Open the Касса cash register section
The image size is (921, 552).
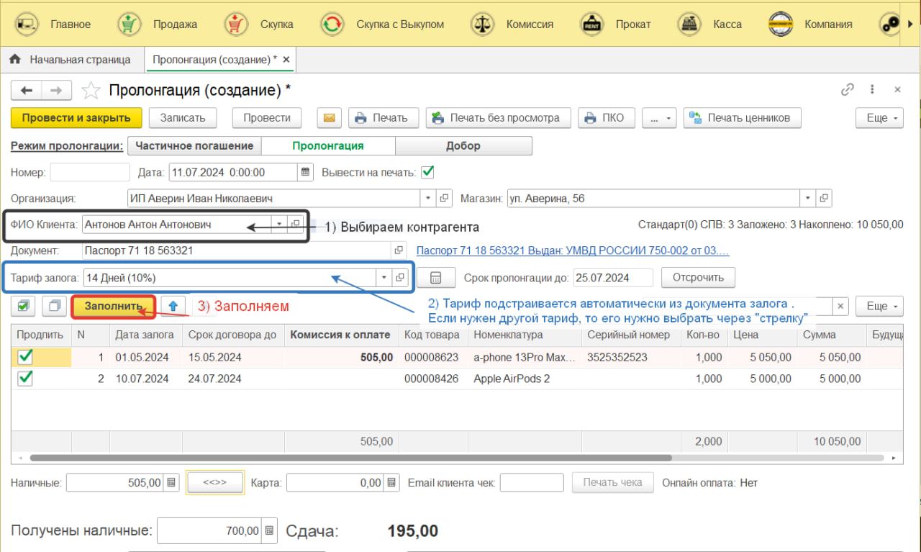point(690,24)
